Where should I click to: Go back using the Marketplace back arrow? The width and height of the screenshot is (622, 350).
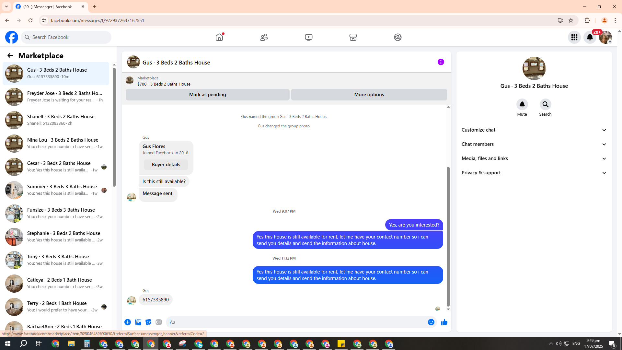pyautogui.click(x=10, y=56)
